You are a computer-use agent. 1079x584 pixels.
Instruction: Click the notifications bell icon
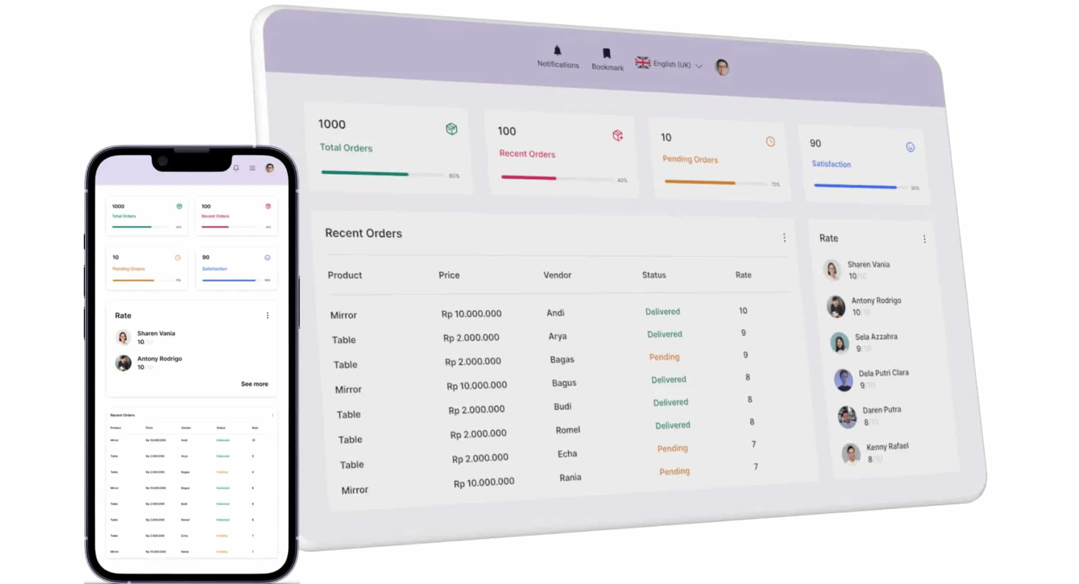[x=558, y=51]
